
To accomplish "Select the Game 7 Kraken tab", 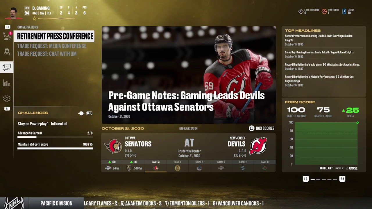I will point(243,166).
